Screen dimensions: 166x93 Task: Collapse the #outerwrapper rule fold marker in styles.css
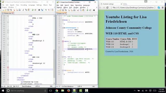[63, 28]
